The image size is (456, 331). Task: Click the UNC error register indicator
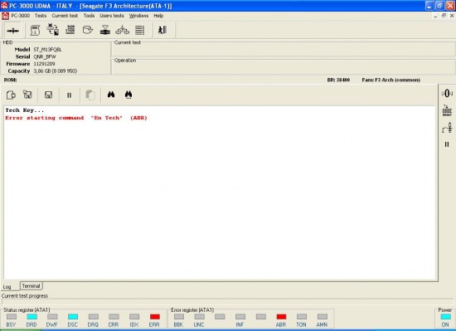click(x=200, y=316)
